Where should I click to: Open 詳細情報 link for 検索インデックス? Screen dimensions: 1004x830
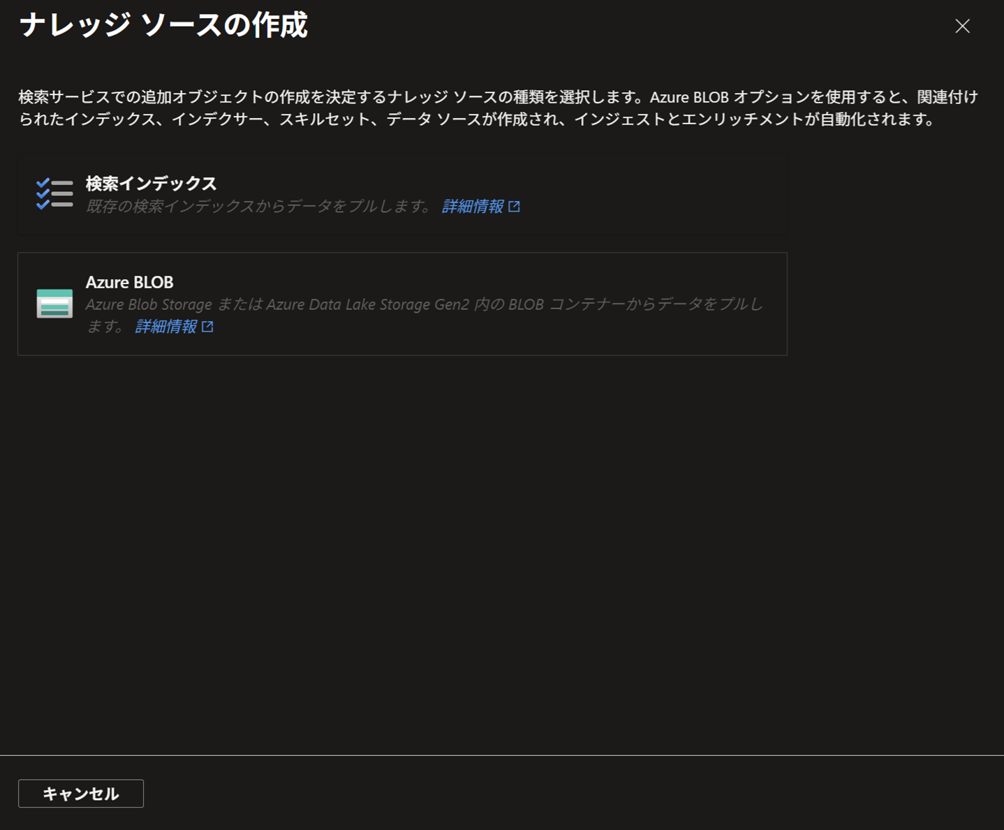[473, 207]
